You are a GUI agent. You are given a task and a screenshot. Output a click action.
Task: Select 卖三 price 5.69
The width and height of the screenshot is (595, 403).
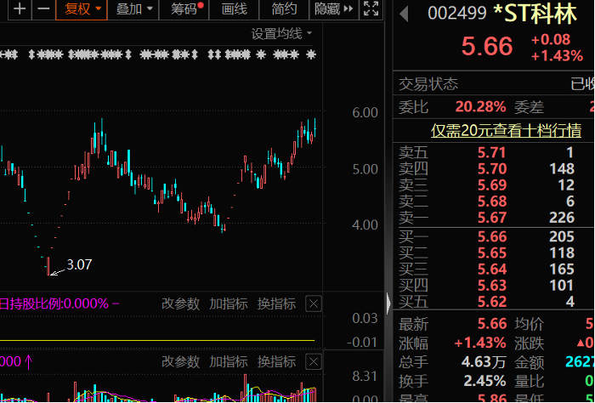[492, 185]
